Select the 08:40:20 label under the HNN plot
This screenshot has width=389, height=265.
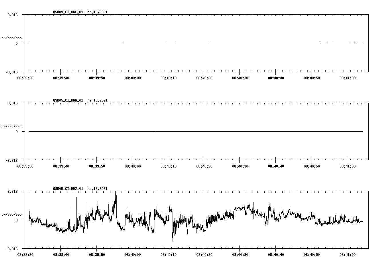[x=204, y=166]
